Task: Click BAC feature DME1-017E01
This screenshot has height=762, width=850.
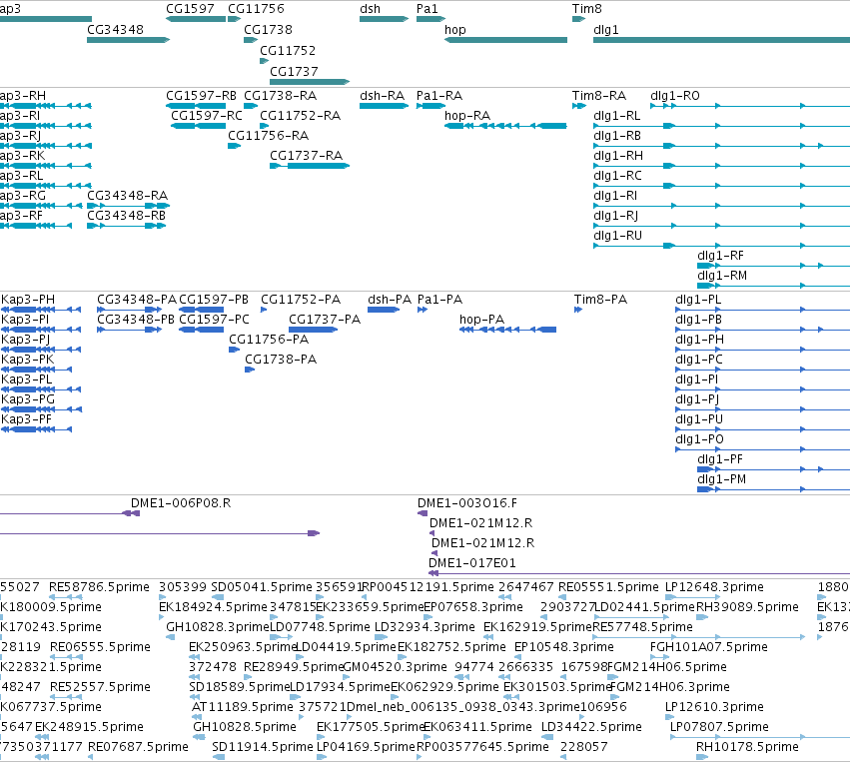Action: [639, 573]
